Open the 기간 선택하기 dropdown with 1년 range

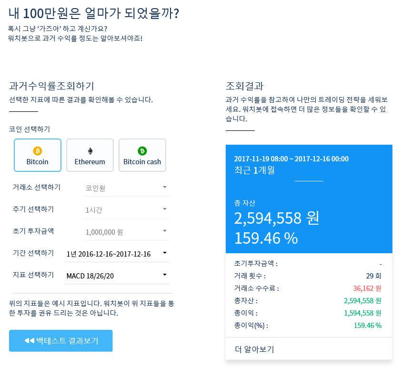117,254
